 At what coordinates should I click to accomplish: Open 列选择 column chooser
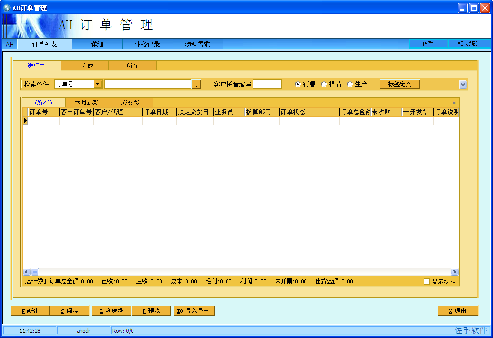(x=111, y=311)
